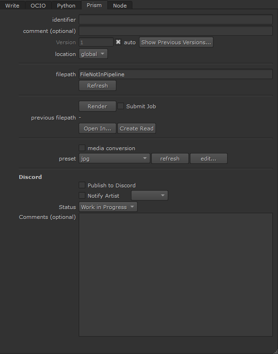The image size is (278, 354).
Task: Click the Version number field
Action: (x=96, y=42)
